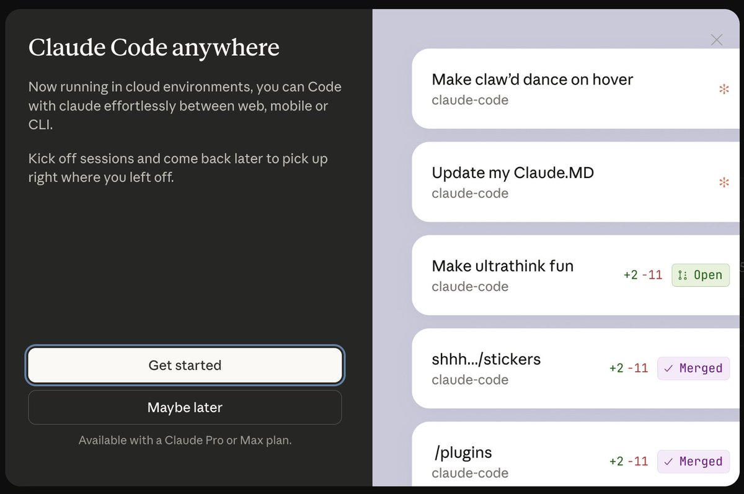
Task: Click the Merged badge on the /plugins card
Action: (693, 462)
